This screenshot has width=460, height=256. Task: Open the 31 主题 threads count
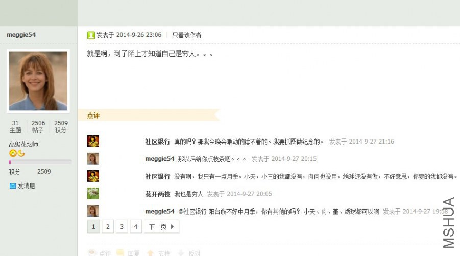[15, 127]
